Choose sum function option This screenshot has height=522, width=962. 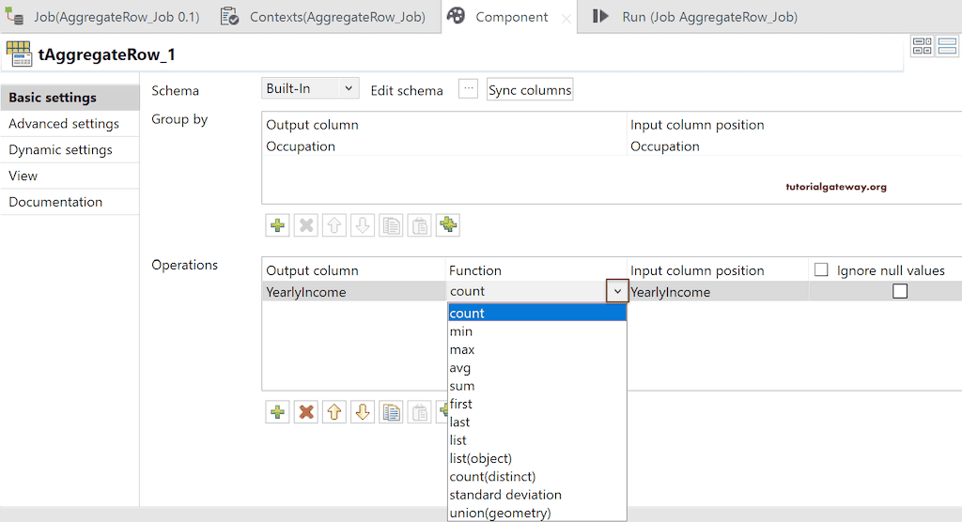pos(536,386)
